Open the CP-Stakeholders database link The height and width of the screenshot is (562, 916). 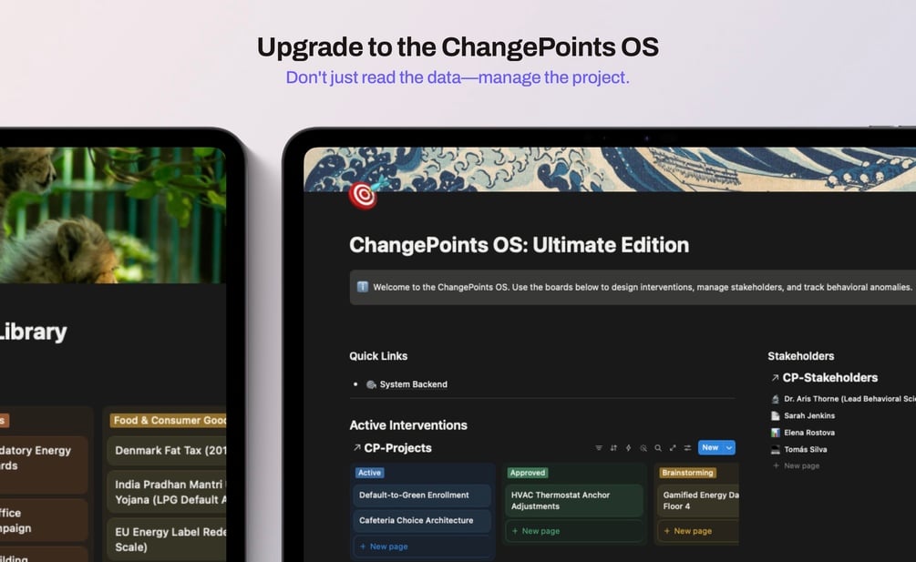(x=829, y=378)
